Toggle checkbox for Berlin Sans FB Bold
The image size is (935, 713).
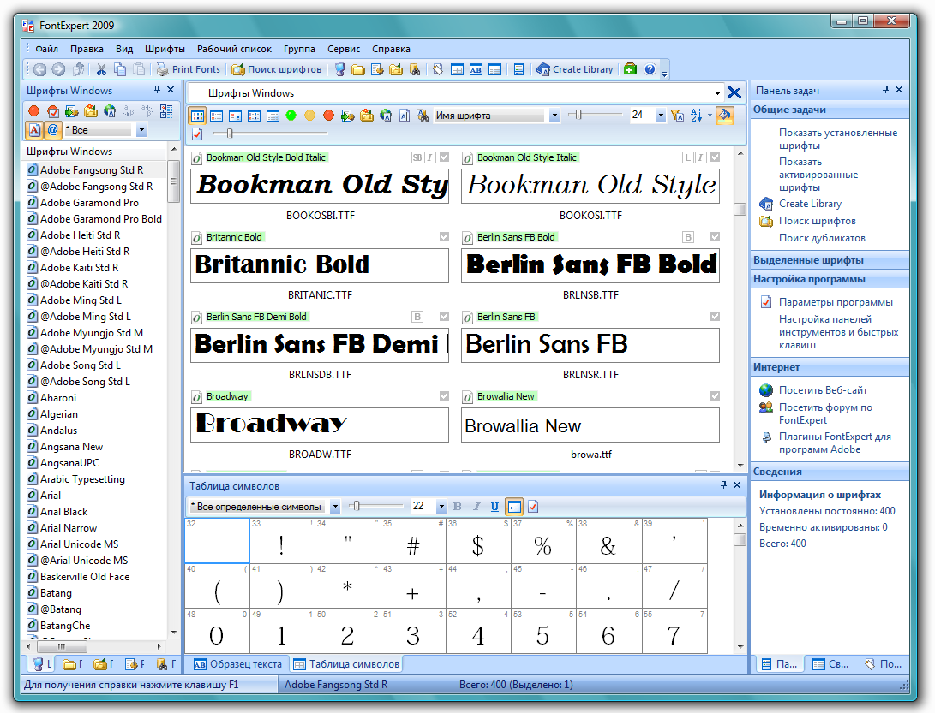point(715,236)
